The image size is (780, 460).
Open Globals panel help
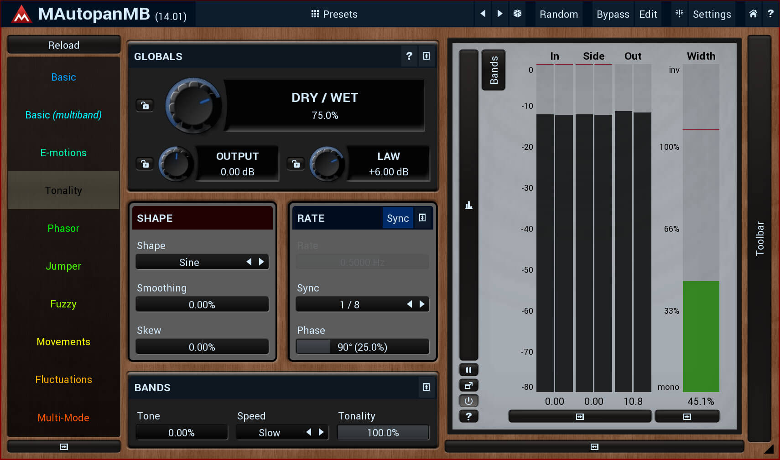[x=409, y=56]
